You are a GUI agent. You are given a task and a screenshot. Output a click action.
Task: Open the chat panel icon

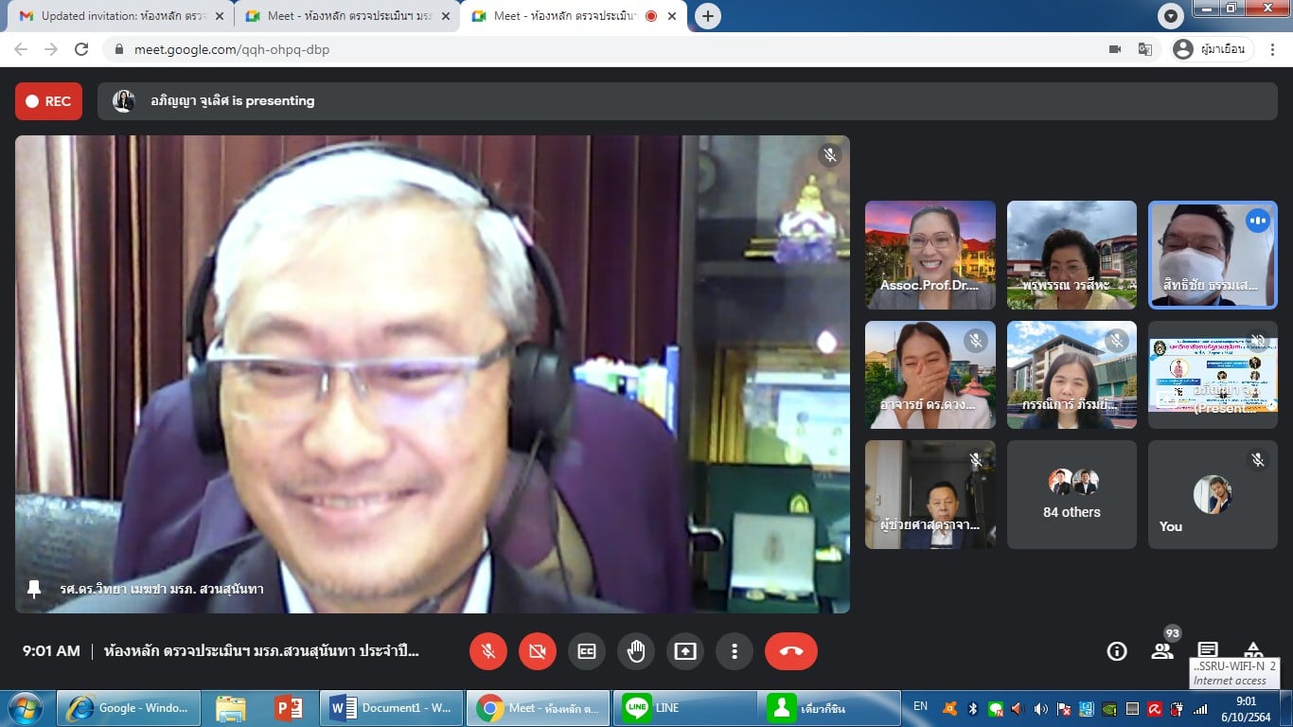[1208, 649]
